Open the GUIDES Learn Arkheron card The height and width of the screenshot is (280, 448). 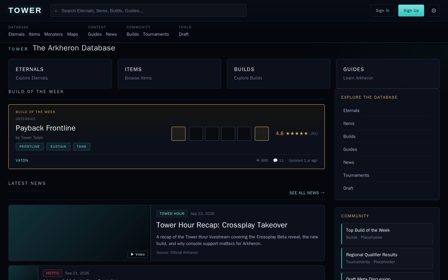(388, 73)
